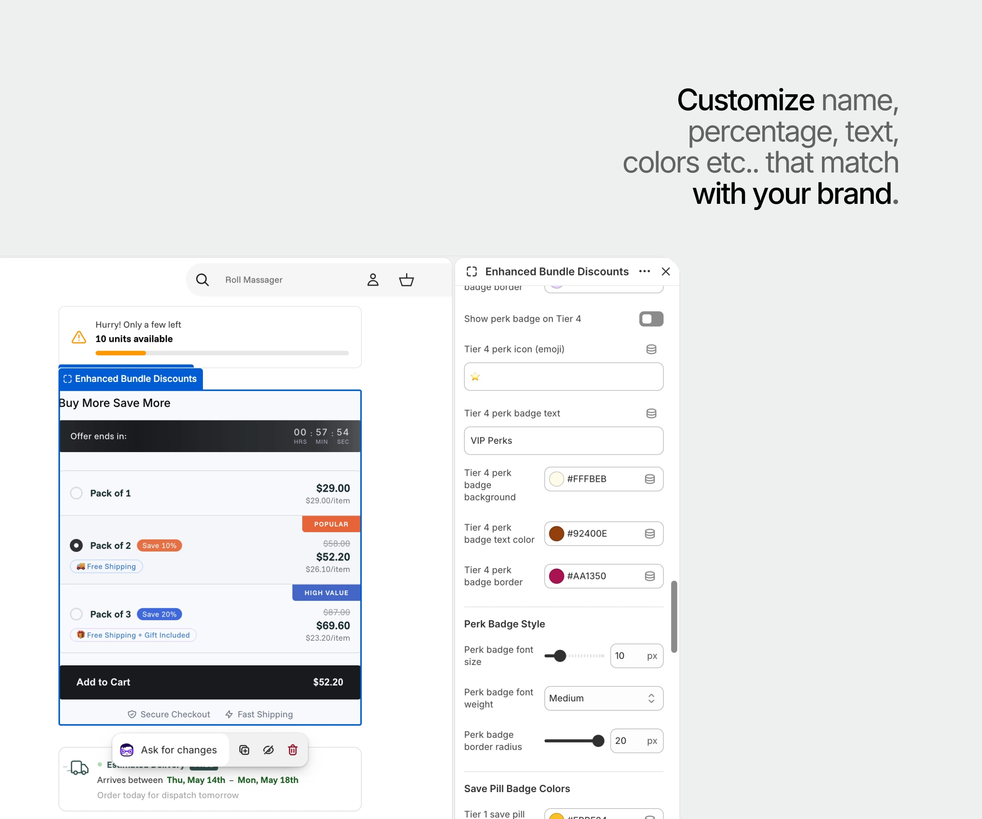Click the Save 20% pill badge

click(159, 614)
